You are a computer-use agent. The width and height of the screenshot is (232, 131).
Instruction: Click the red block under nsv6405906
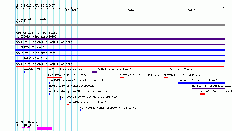pos(202,94)
